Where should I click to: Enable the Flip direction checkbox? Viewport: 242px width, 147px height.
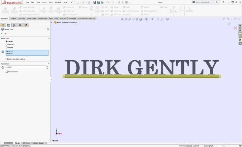click(x=6, y=72)
